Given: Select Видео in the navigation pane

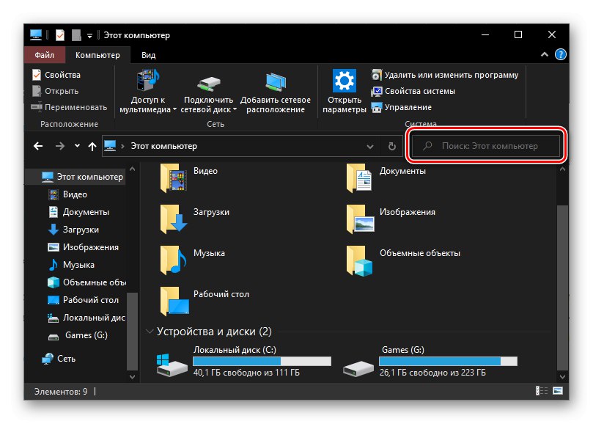Looking at the screenshot, I should click(67, 194).
